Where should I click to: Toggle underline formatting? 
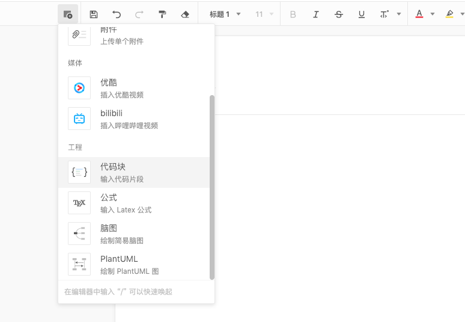click(x=362, y=14)
